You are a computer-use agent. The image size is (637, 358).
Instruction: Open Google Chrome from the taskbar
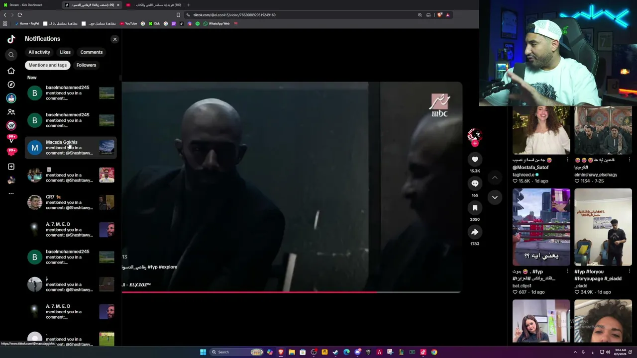[x=434, y=352]
